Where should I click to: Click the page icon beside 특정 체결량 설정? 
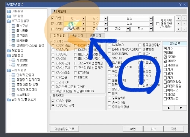13,85
